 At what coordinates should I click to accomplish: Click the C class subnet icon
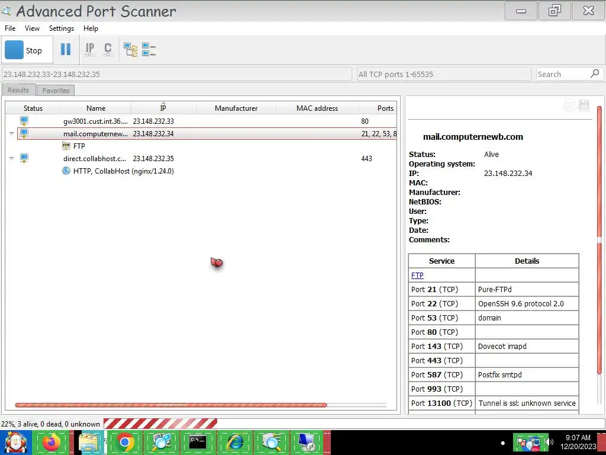(108, 50)
